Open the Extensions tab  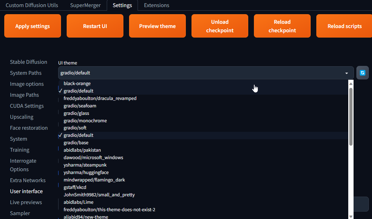pyautogui.click(x=157, y=5)
